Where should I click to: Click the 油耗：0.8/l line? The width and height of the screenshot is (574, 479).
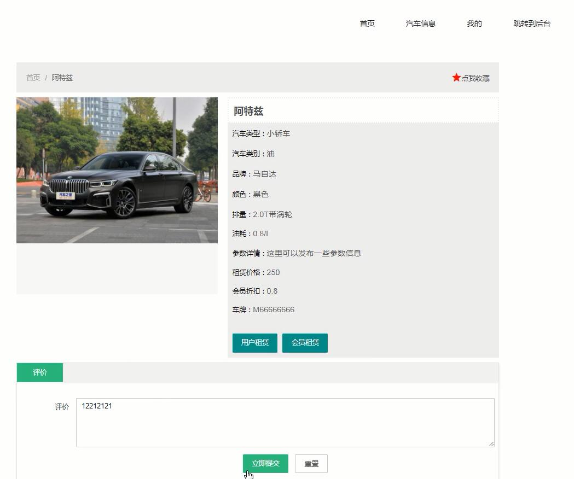250,233
